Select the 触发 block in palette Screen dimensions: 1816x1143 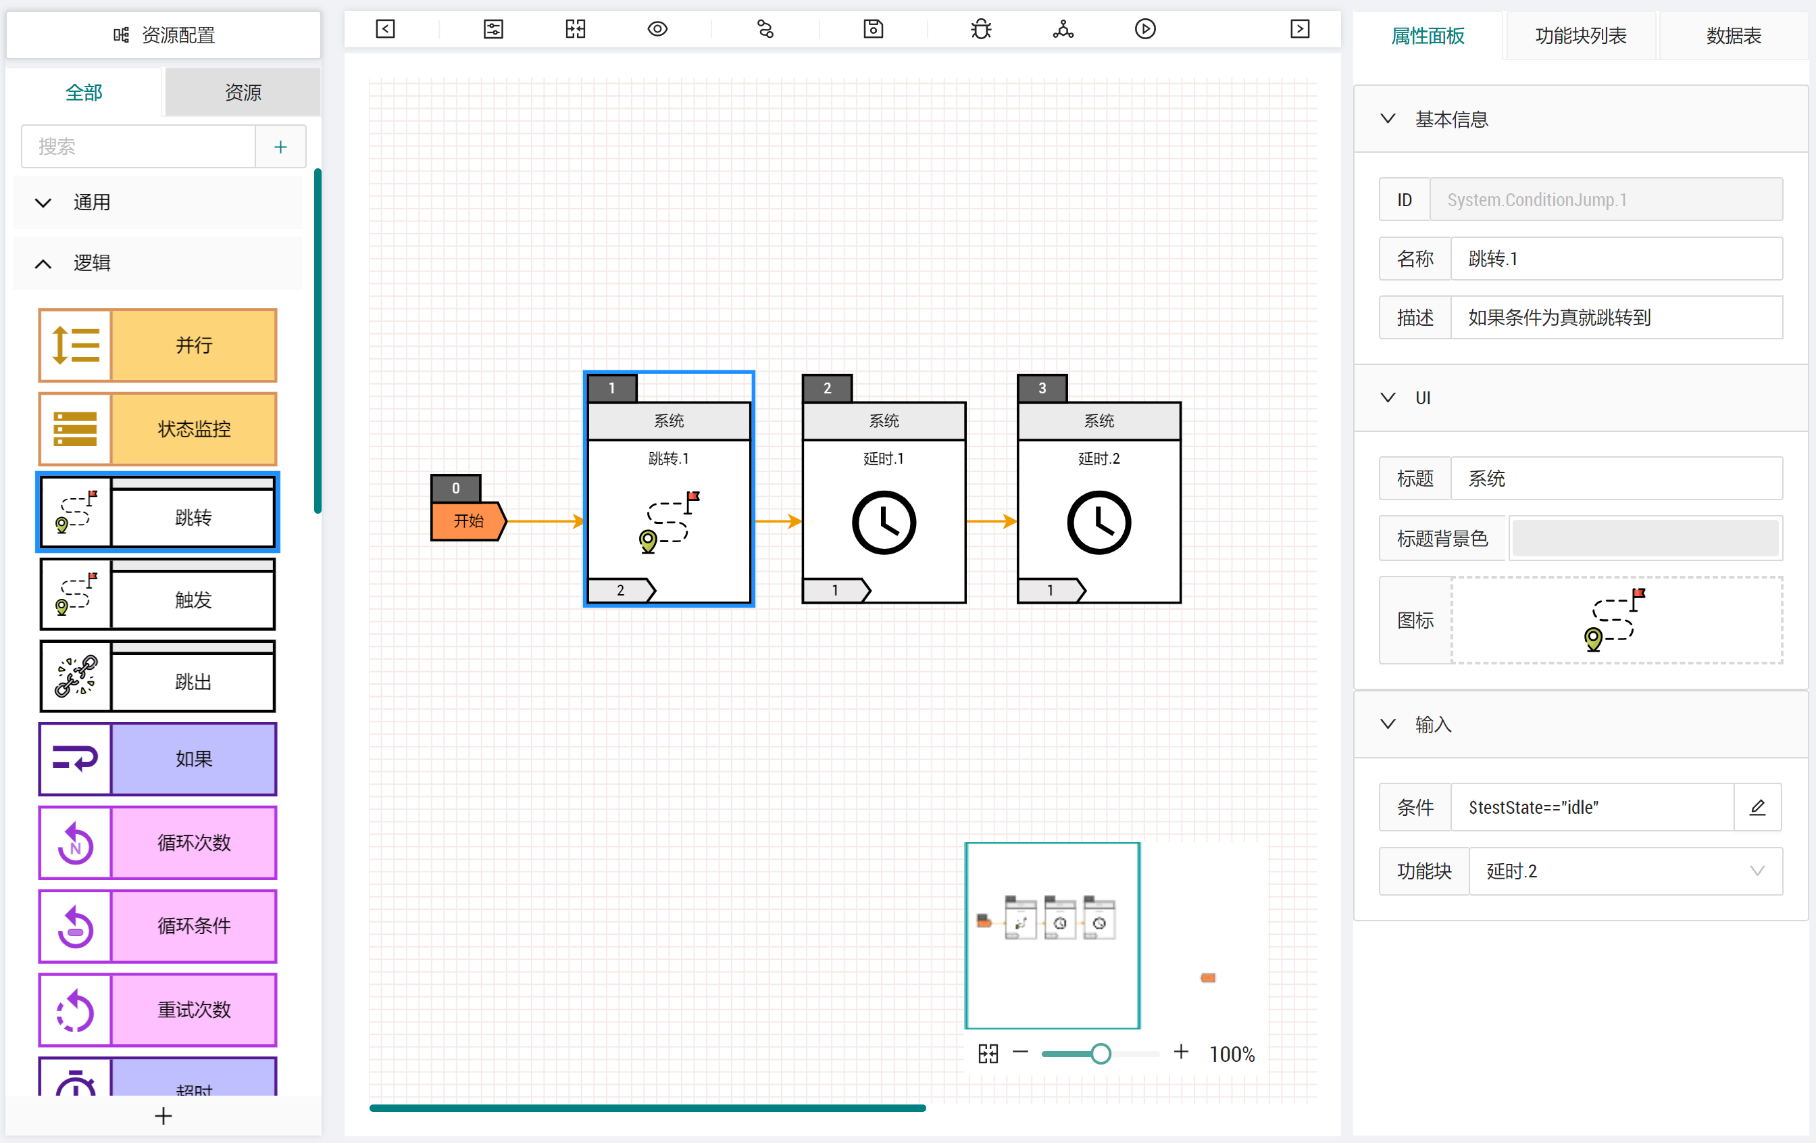157,595
